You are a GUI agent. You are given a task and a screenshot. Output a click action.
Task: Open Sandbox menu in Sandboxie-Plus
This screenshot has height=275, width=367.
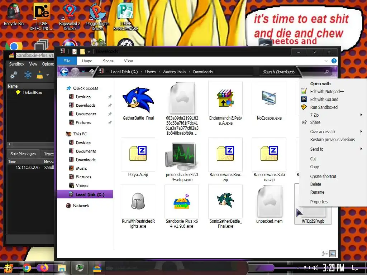coord(16,64)
